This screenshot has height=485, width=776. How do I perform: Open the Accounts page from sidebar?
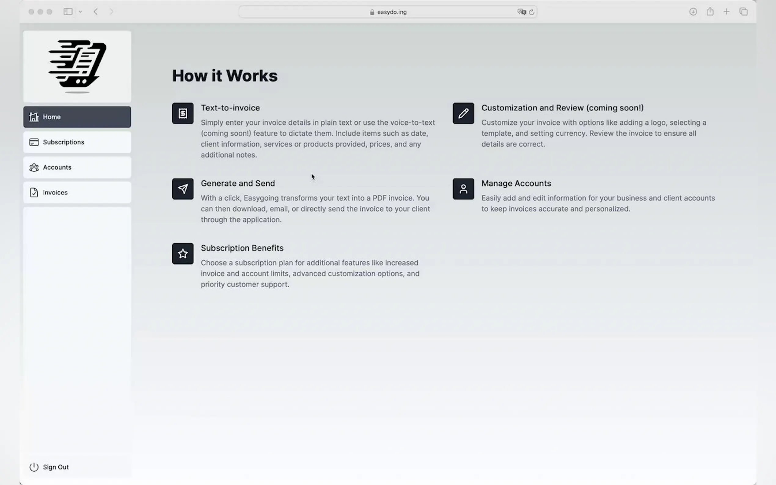pos(77,167)
